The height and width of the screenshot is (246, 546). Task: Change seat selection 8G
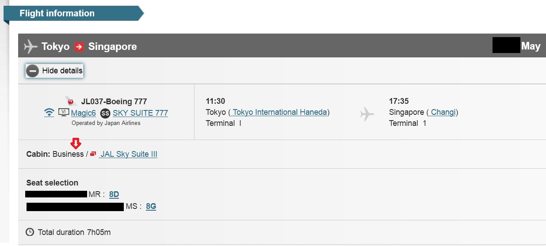point(151,206)
